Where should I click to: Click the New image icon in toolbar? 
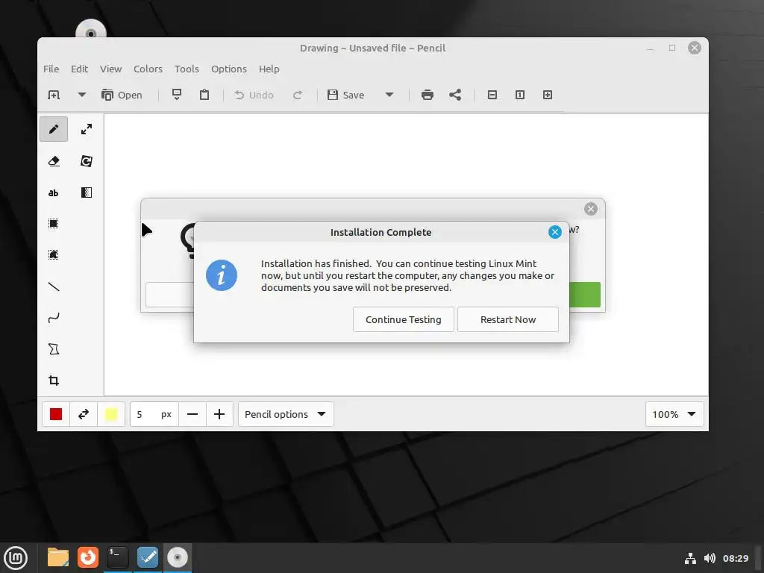pyautogui.click(x=54, y=95)
